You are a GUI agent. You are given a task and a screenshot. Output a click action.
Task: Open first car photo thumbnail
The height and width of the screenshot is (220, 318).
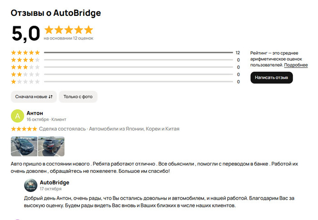coord(24,147)
